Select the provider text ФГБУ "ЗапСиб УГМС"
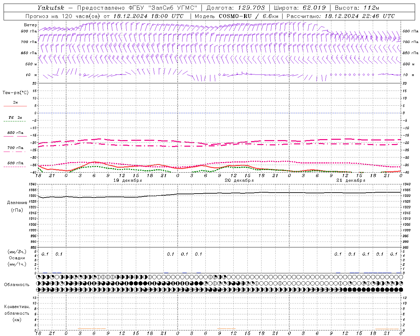420x336 pixels. 162,8
